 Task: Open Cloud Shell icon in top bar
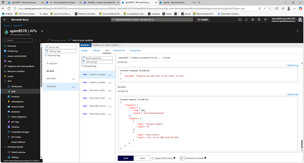coord(240,19)
